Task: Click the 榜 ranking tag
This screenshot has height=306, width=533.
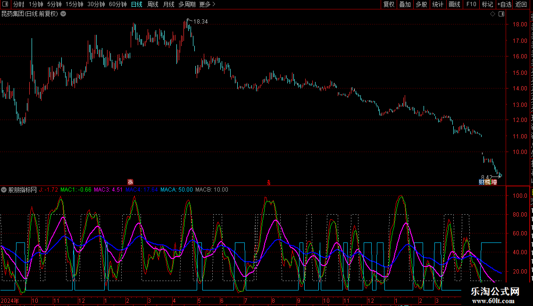Action: click(x=488, y=182)
